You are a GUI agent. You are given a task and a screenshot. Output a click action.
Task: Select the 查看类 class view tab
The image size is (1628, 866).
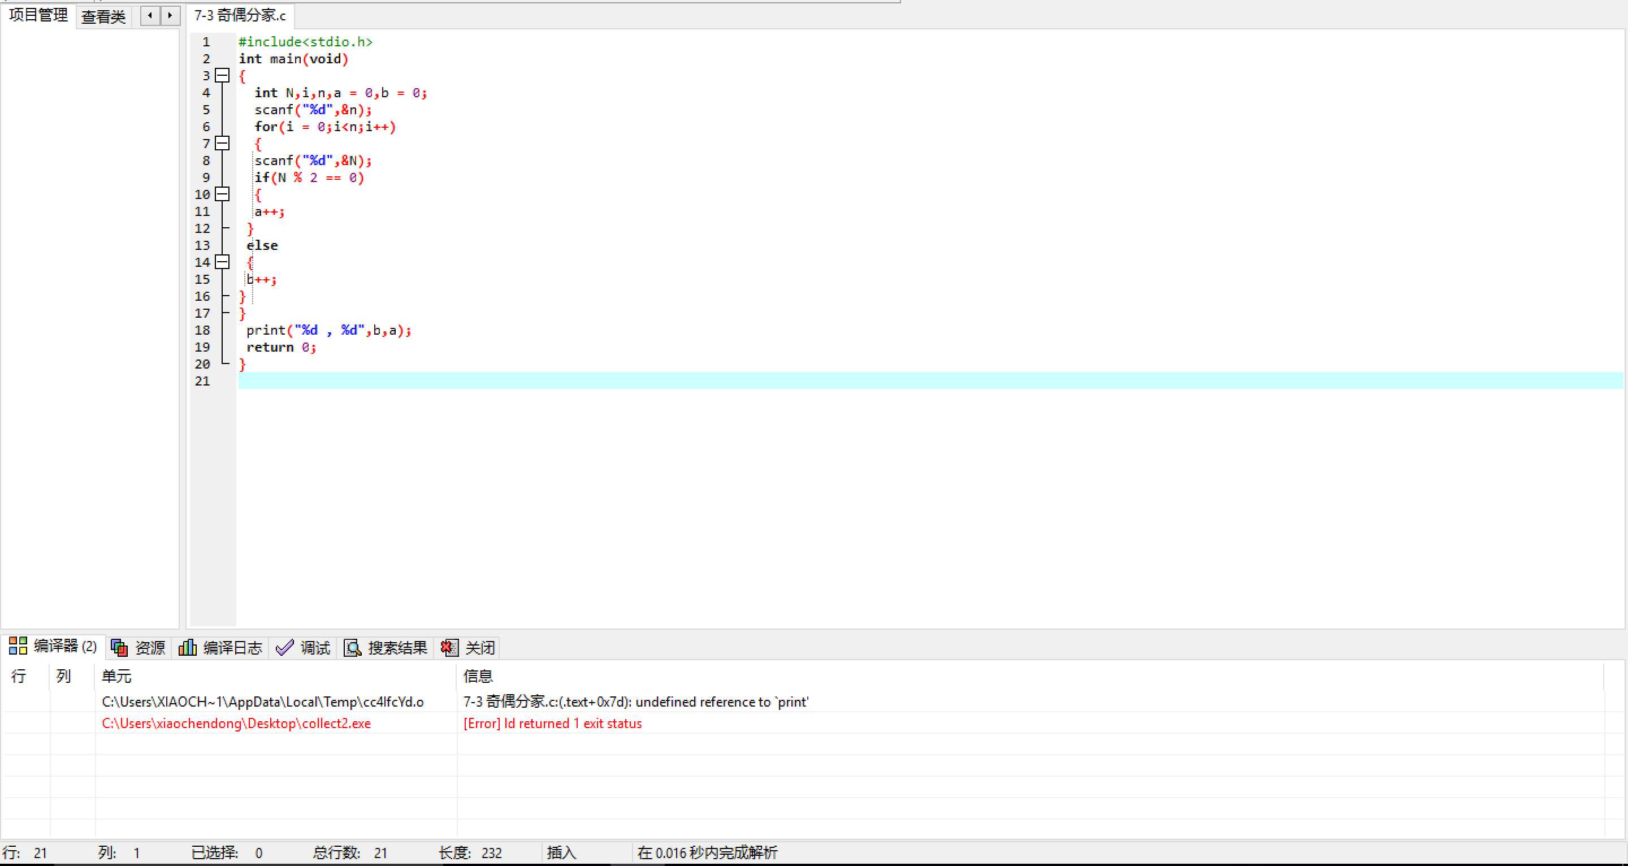click(103, 16)
